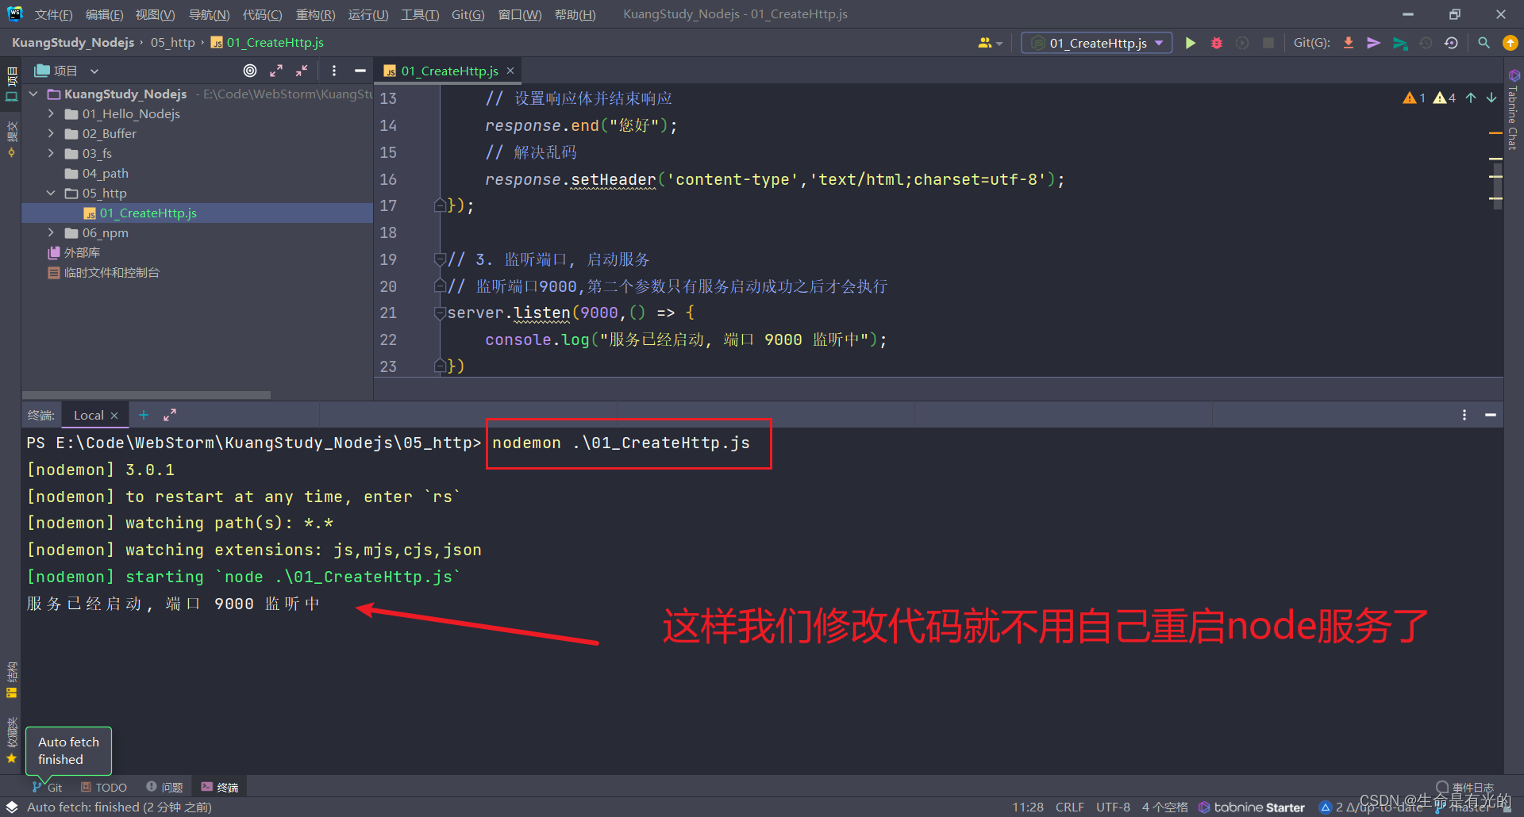Viewport: 1524px width, 817px height.
Task: Click the Git rollback icon
Action: click(1451, 43)
